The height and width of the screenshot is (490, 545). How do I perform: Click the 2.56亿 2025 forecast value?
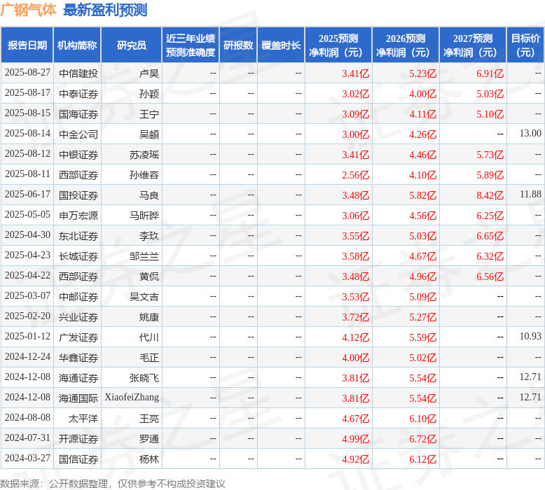coord(355,175)
